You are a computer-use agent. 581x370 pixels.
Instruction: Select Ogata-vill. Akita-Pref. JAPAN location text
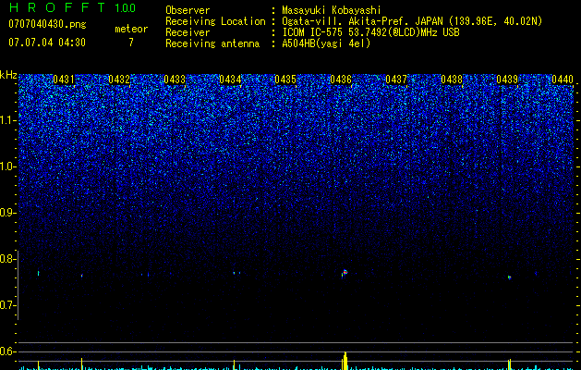412,21
